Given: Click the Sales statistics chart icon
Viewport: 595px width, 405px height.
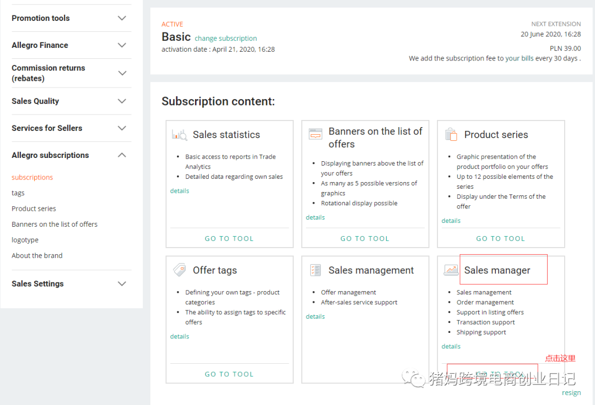Looking at the screenshot, I should (x=180, y=134).
